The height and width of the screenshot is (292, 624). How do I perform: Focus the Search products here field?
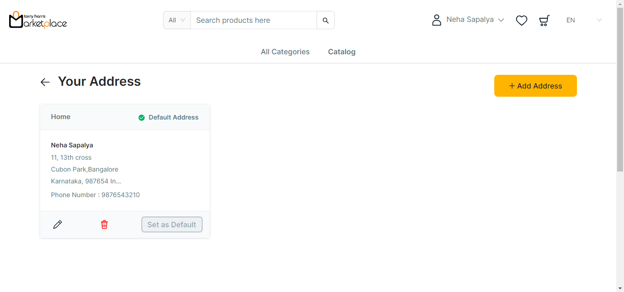pos(254,20)
